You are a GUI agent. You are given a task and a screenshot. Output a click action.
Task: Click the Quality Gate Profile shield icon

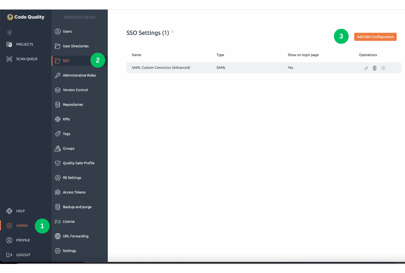[58, 163]
